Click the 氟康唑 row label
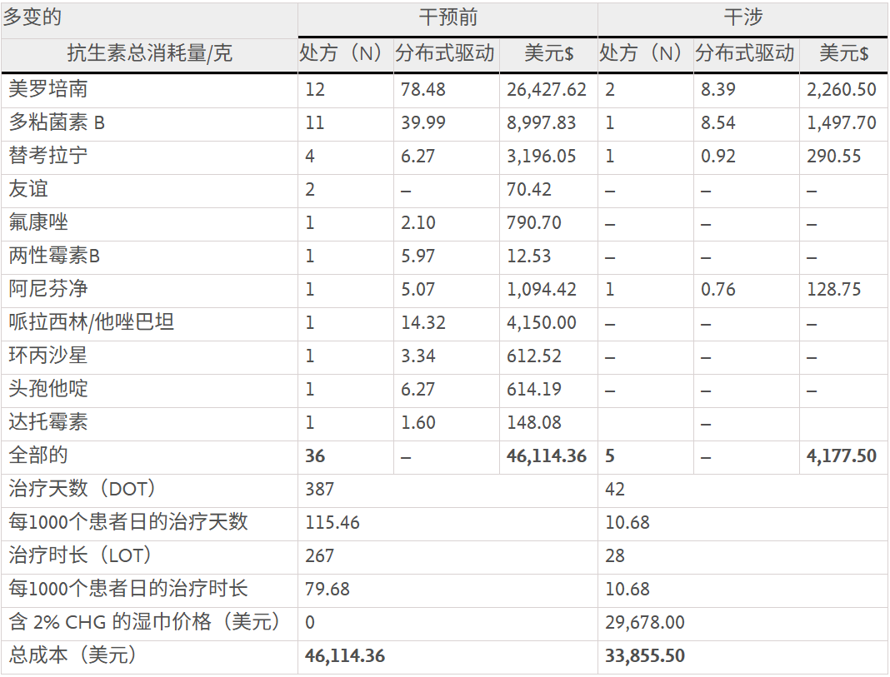The width and height of the screenshot is (890, 677). pos(38,222)
